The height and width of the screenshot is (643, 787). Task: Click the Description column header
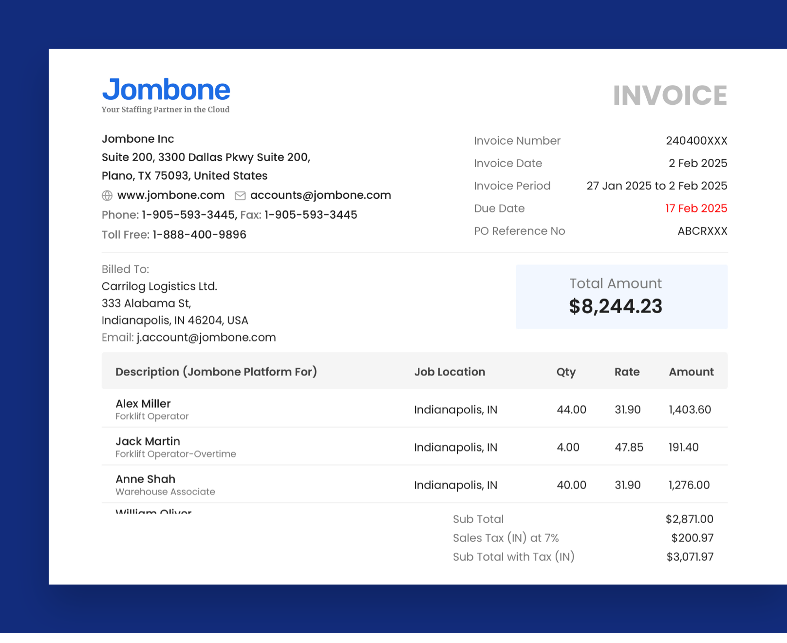[x=216, y=372]
